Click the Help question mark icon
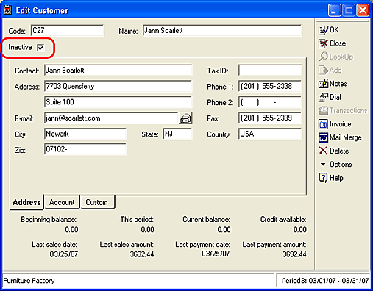This screenshot has height=291, width=373. [323, 178]
